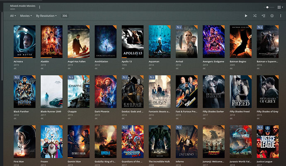This screenshot has width=286, height=166.
Task: Open the Annihilation poster
Action: coord(106,41)
